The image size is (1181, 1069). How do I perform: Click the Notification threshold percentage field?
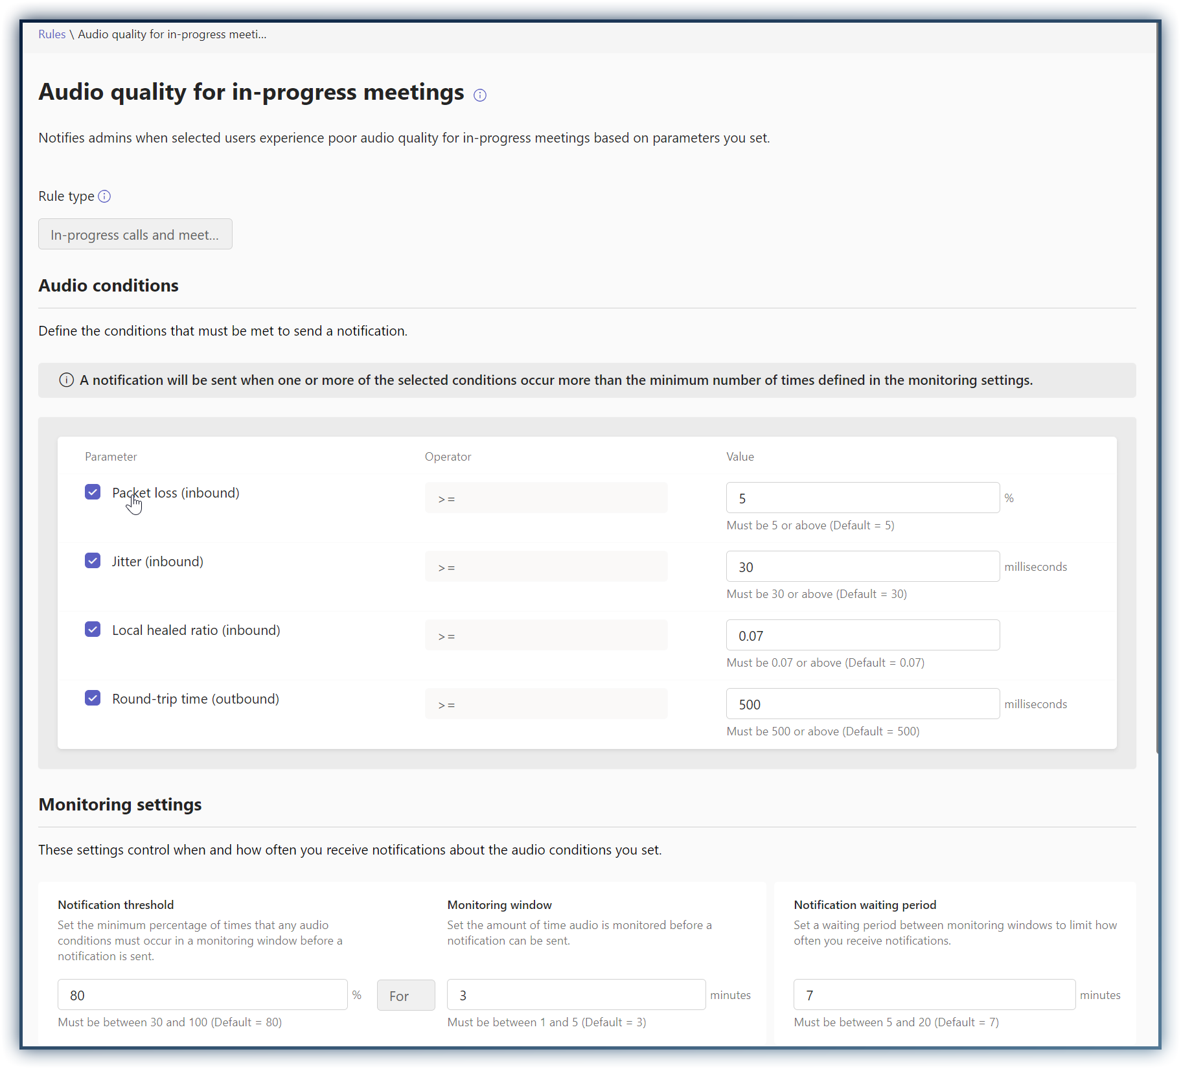202,995
